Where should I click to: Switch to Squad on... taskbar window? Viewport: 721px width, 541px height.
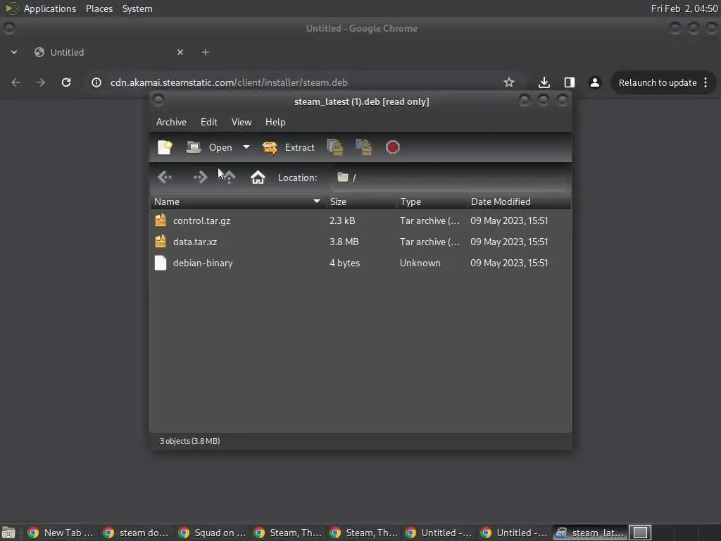(212, 533)
